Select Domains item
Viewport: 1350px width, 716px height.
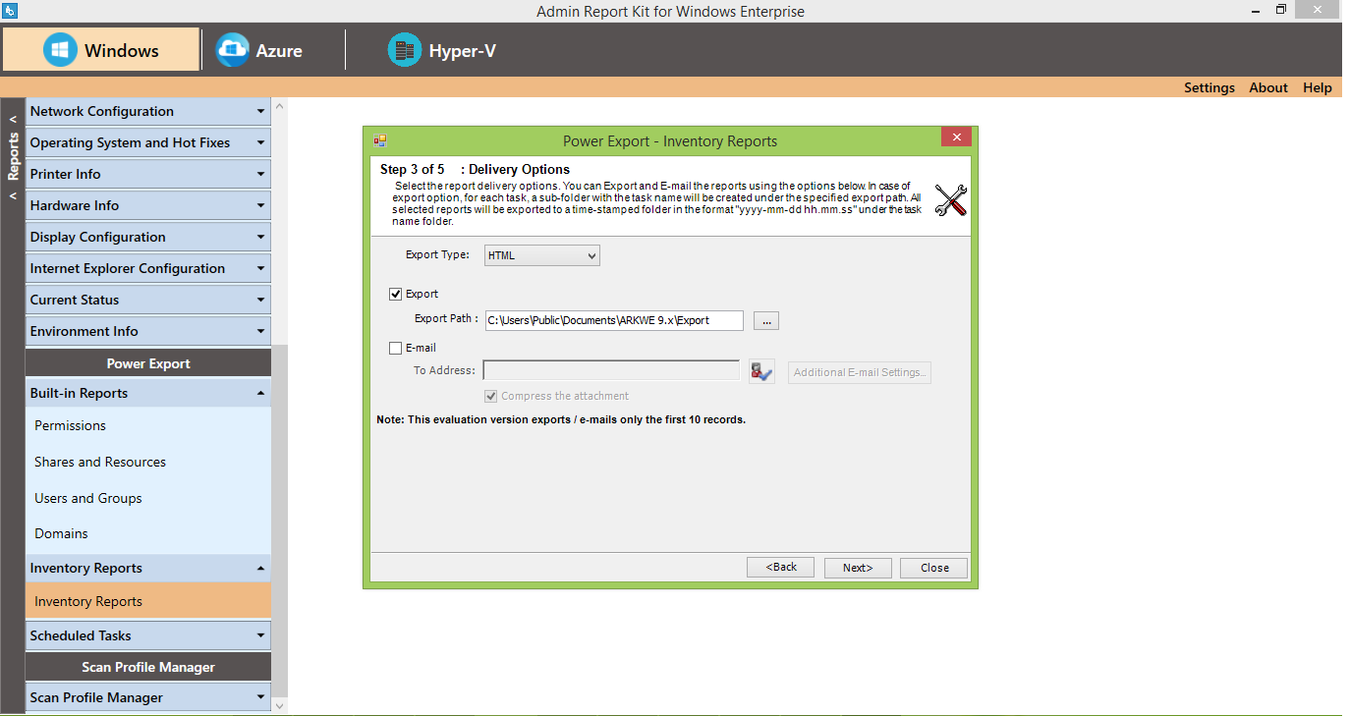pyautogui.click(x=61, y=533)
